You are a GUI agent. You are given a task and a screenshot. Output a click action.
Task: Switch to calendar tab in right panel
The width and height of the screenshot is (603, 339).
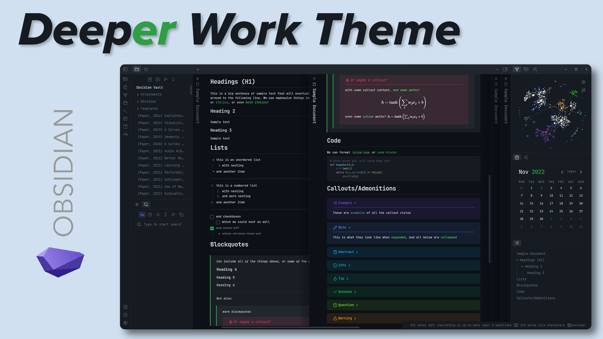[517, 157]
